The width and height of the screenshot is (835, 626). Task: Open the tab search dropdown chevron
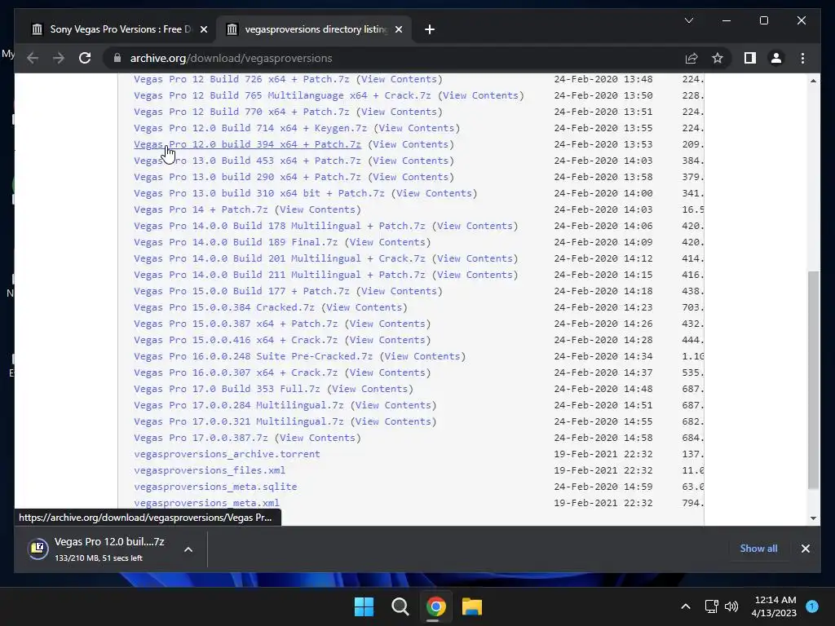pos(688,20)
